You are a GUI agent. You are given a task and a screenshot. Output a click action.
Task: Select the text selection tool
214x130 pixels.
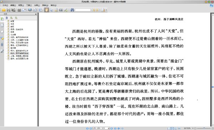[x=56, y=10]
